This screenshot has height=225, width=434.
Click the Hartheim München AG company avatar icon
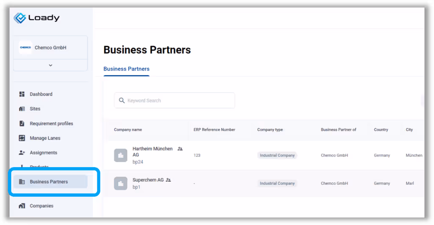click(121, 156)
